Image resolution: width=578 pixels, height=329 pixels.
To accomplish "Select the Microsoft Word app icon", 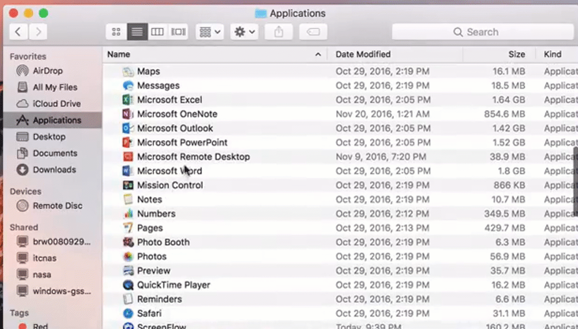I will click(128, 171).
